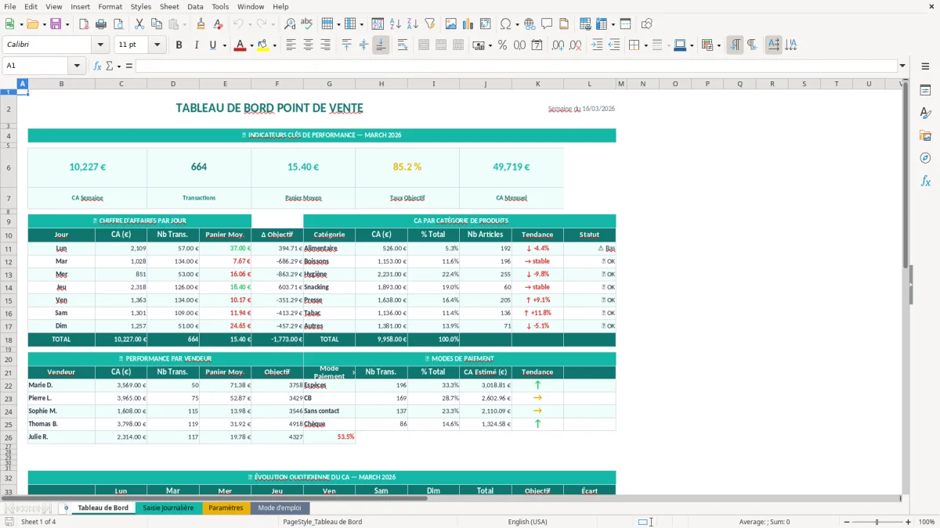
Task: Click the Sort Descending icon
Action: click(x=413, y=24)
